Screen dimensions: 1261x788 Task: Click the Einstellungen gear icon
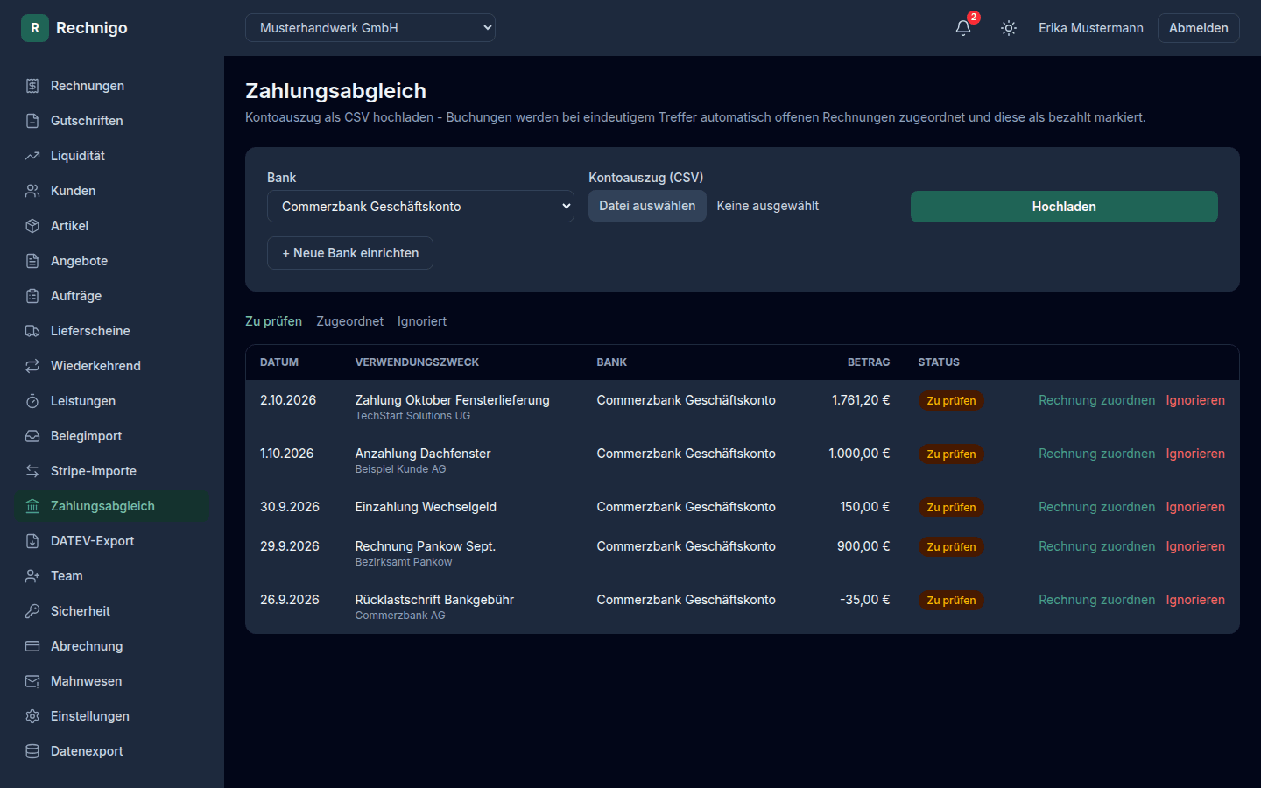pyautogui.click(x=32, y=716)
